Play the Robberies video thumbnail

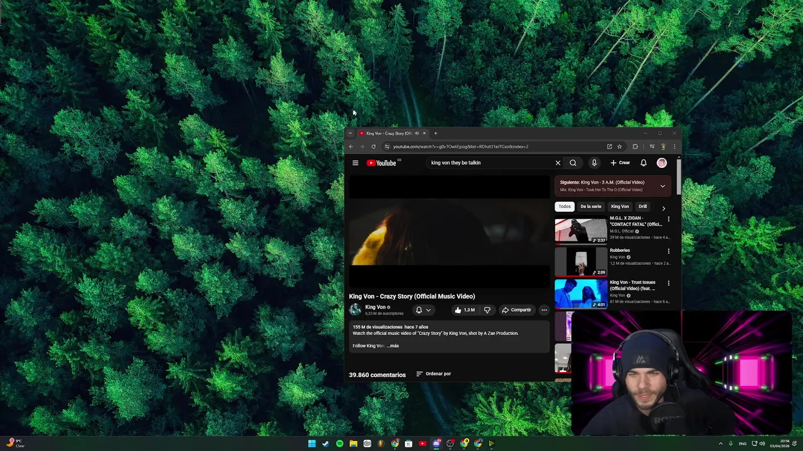coord(581,262)
